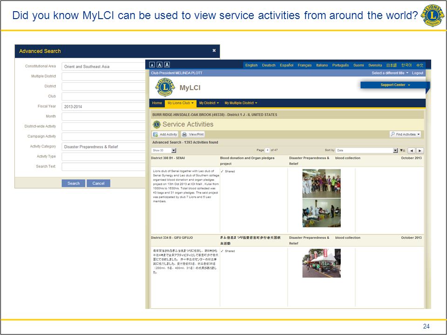The height and width of the screenshot is (335, 447).
Task: Switch language to Français
Action: tap(305, 65)
